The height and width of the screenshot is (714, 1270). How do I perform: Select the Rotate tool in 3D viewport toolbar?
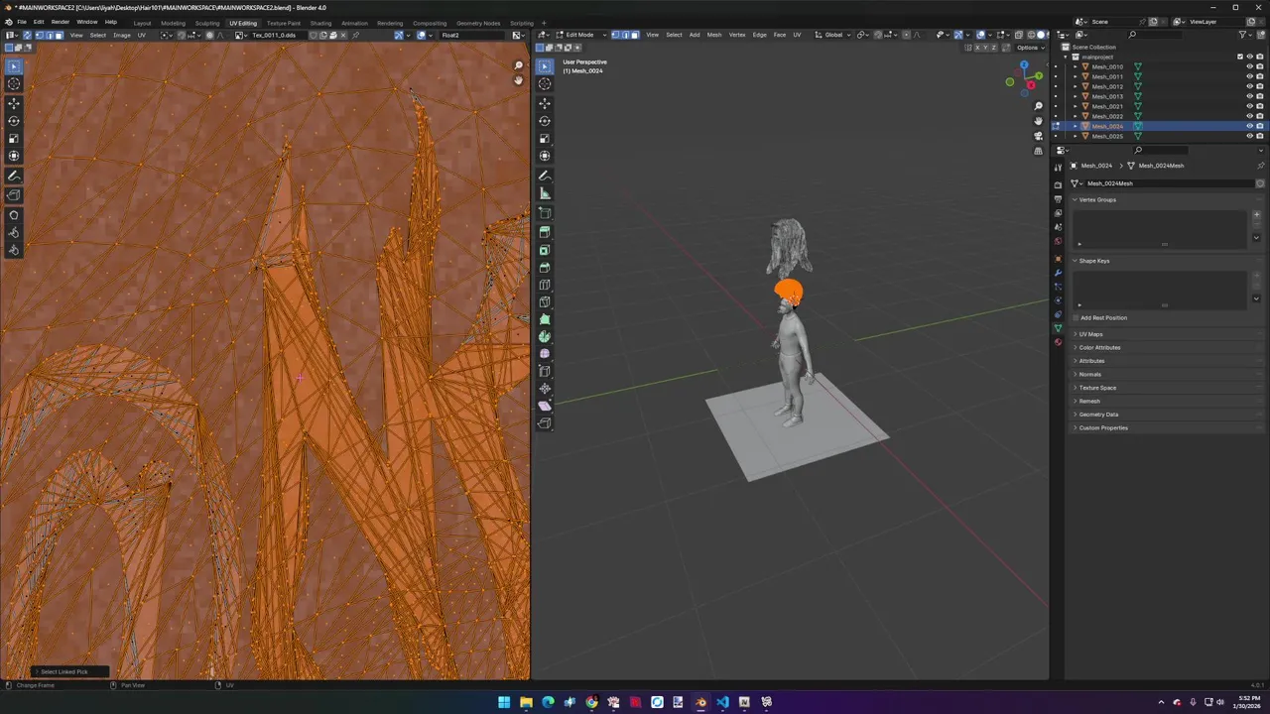point(545,121)
